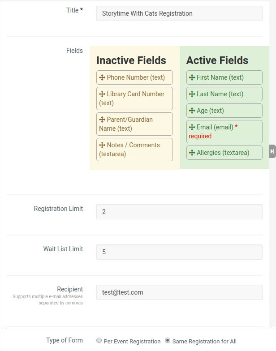Click the Title input field

tap(179, 13)
